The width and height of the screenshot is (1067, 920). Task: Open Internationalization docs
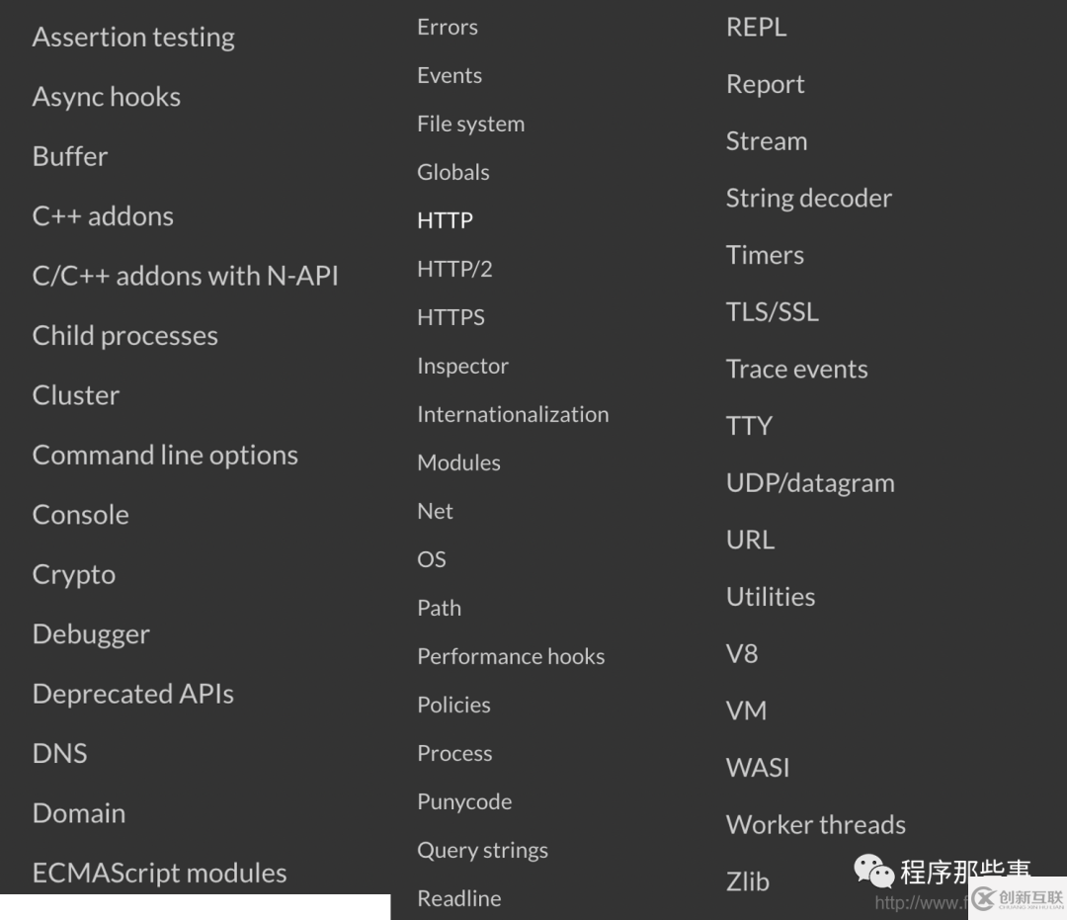(x=513, y=414)
